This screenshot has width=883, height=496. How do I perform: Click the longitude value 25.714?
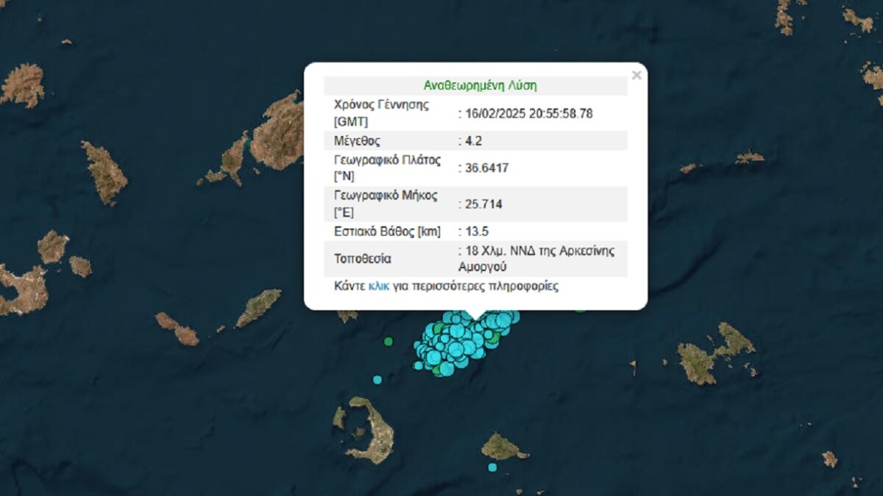click(483, 204)
